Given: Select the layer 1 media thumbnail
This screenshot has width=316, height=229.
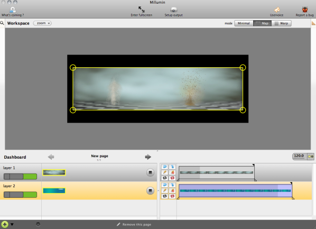Looking at the screenshot, I should pos(54,172).
